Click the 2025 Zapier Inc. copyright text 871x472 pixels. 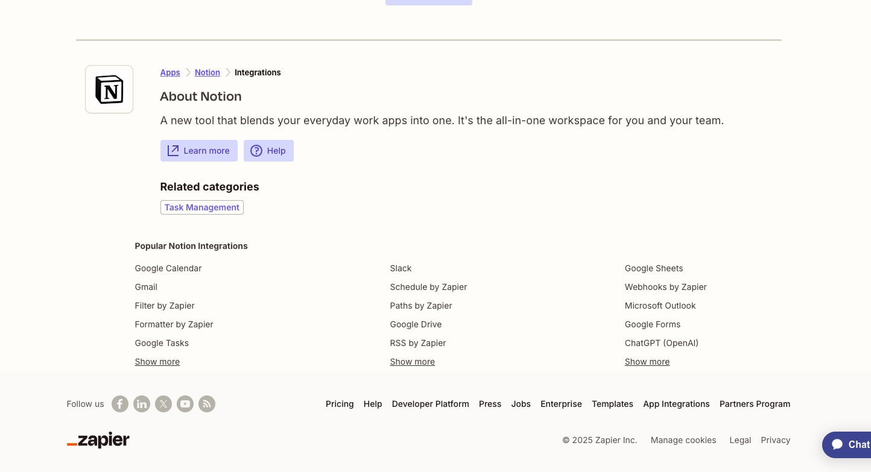pyautogui.click(x=600, y=440)
